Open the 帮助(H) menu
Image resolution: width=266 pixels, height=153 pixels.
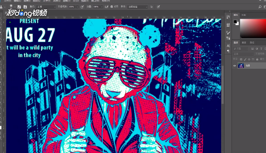(106, 1)
